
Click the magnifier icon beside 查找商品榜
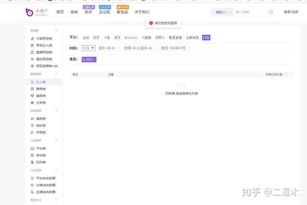[x=32, y=59]
